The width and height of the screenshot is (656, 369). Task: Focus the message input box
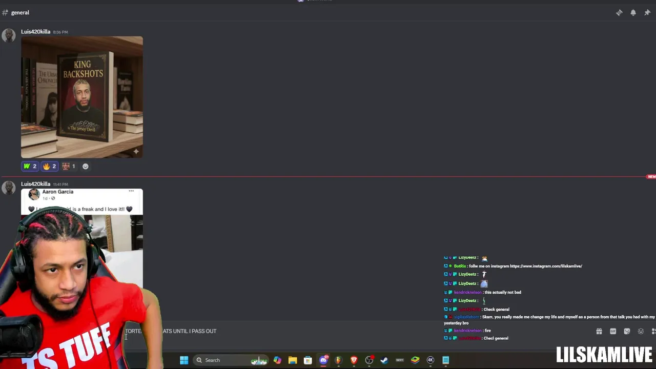(328, 331)
